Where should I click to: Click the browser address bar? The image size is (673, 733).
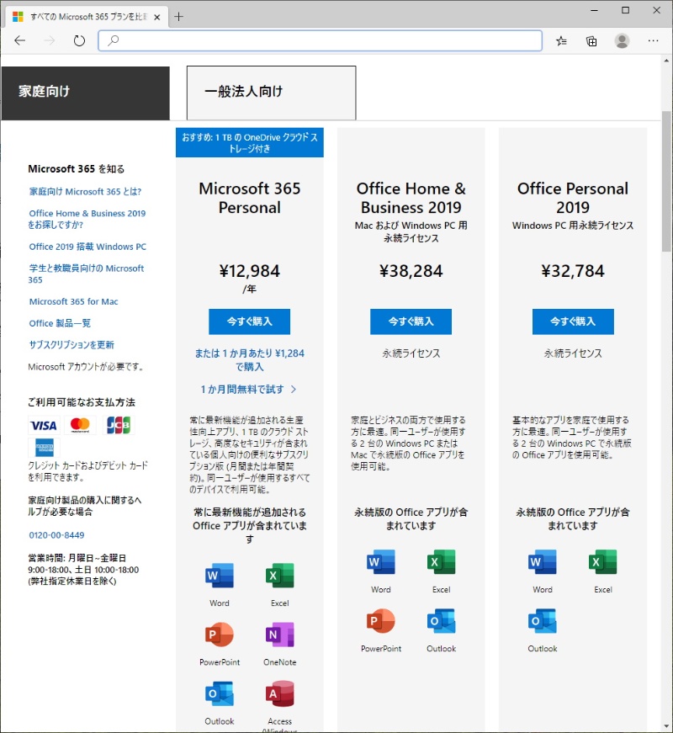pos(320,40)
